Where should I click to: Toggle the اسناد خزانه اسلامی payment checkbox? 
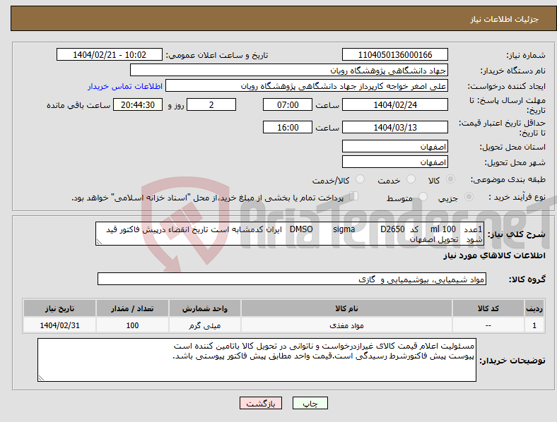(x=354, y=196)
